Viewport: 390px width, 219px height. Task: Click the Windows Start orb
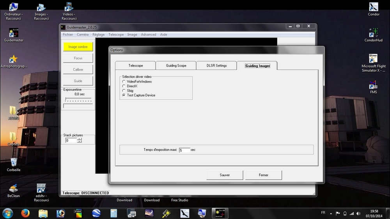tap(8, 213)
